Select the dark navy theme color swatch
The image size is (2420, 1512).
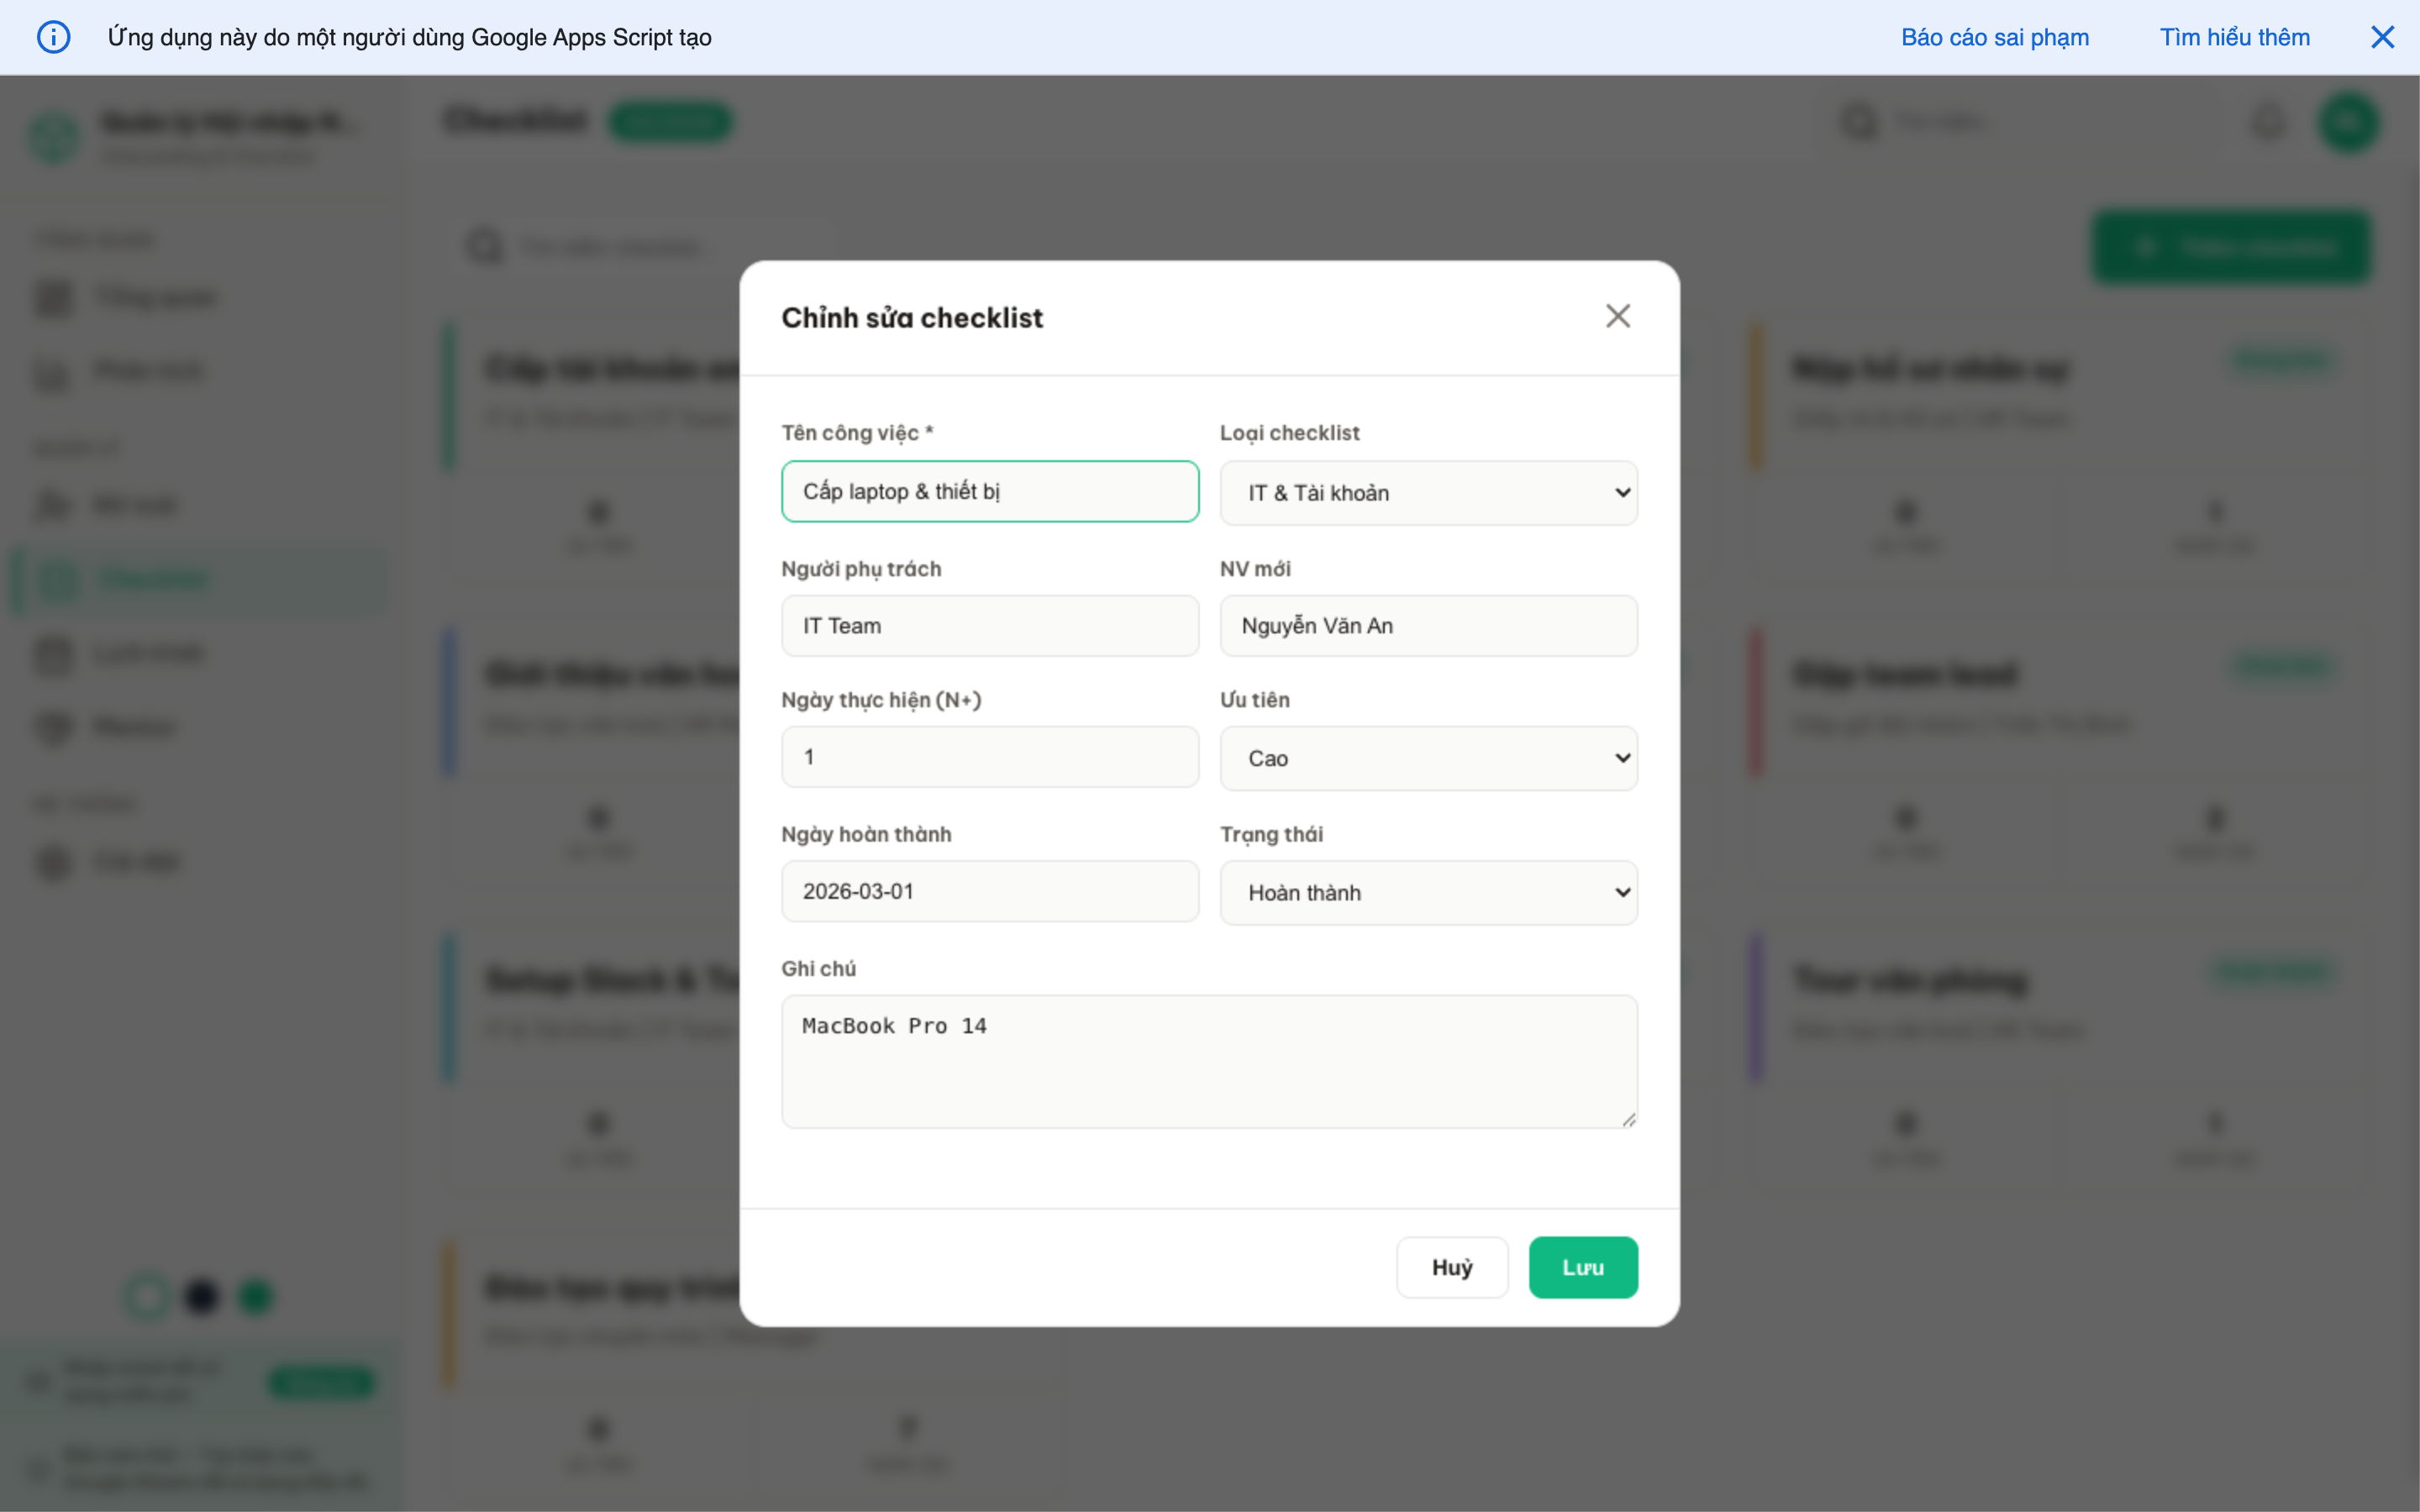[x=201, y=1297]
